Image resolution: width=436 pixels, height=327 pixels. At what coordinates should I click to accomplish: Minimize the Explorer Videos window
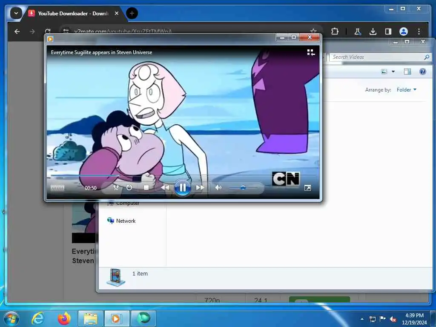click(x=396, y=42)
